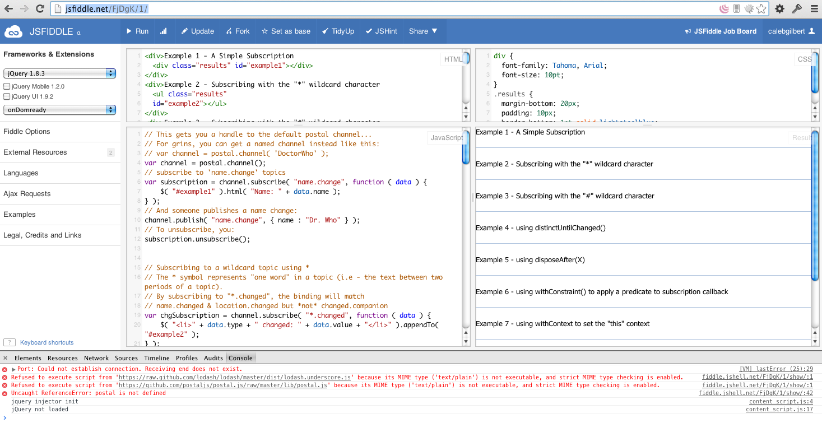Click 'Uncaught ReferenceError: postal is not defined' message

(89, 393)
